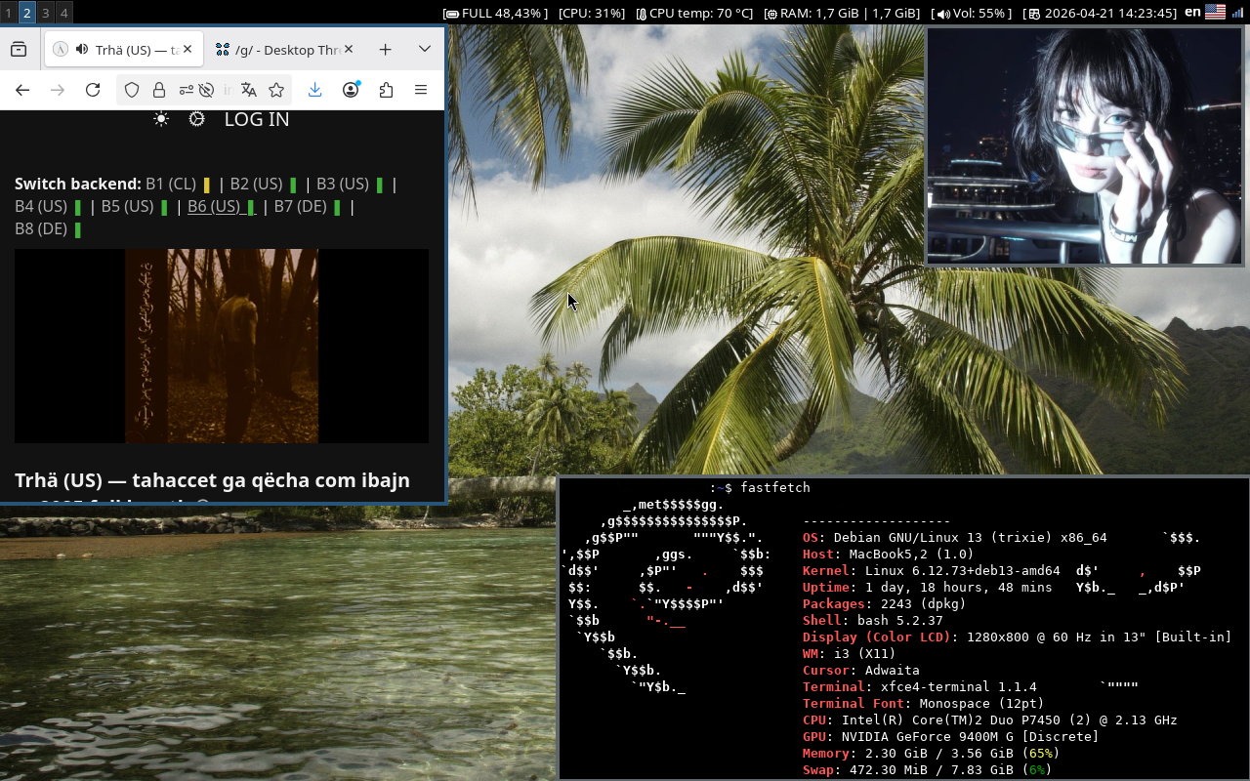Switch backend to B8 (DE)
Screen dimensions: 1250x781
pos(48,229)
